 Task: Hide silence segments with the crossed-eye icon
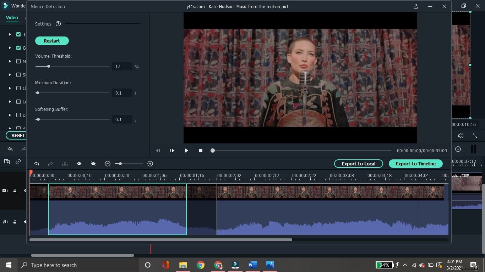(93, 163)
